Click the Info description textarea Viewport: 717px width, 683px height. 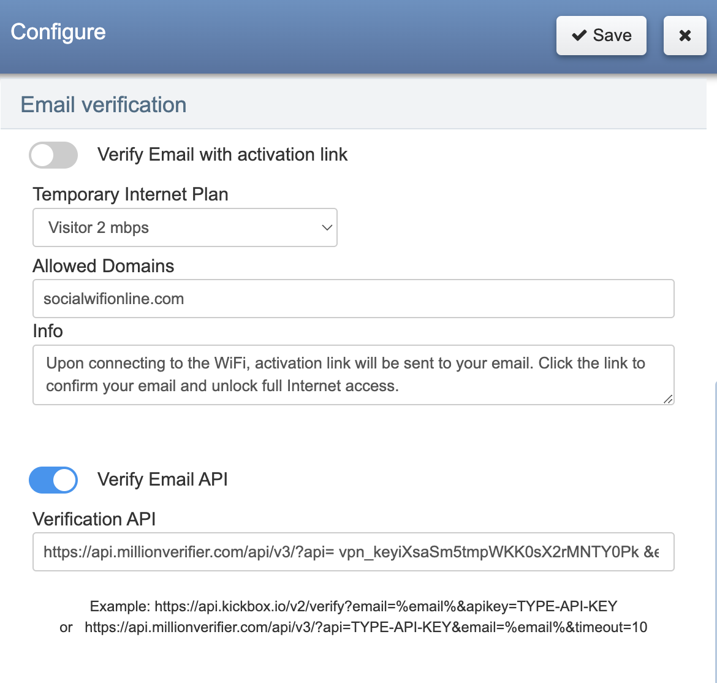[x=353, y=374]
